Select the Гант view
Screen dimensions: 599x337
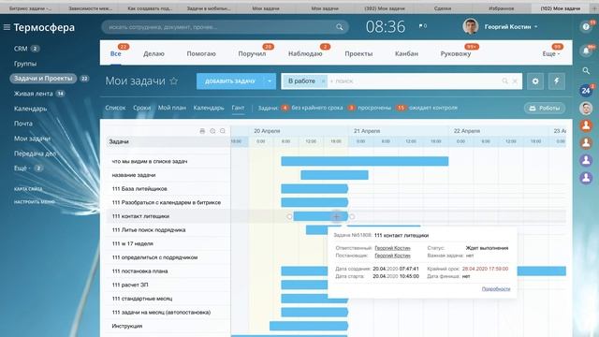click(238, 108)
